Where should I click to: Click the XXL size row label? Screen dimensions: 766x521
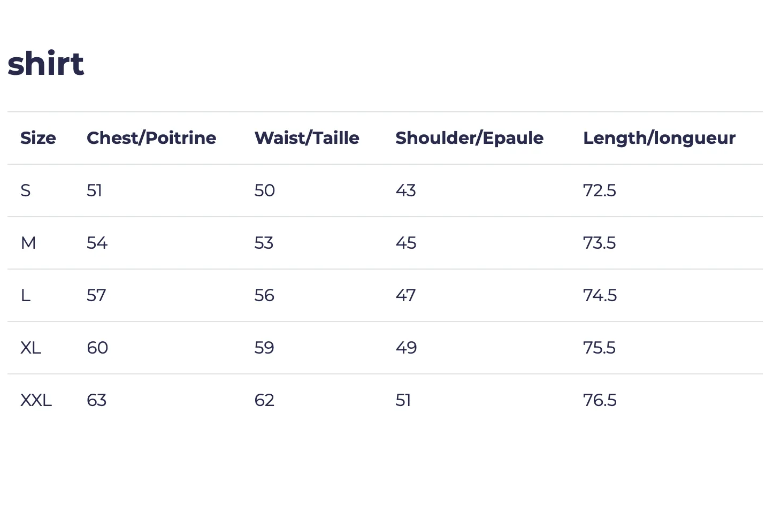36,400
